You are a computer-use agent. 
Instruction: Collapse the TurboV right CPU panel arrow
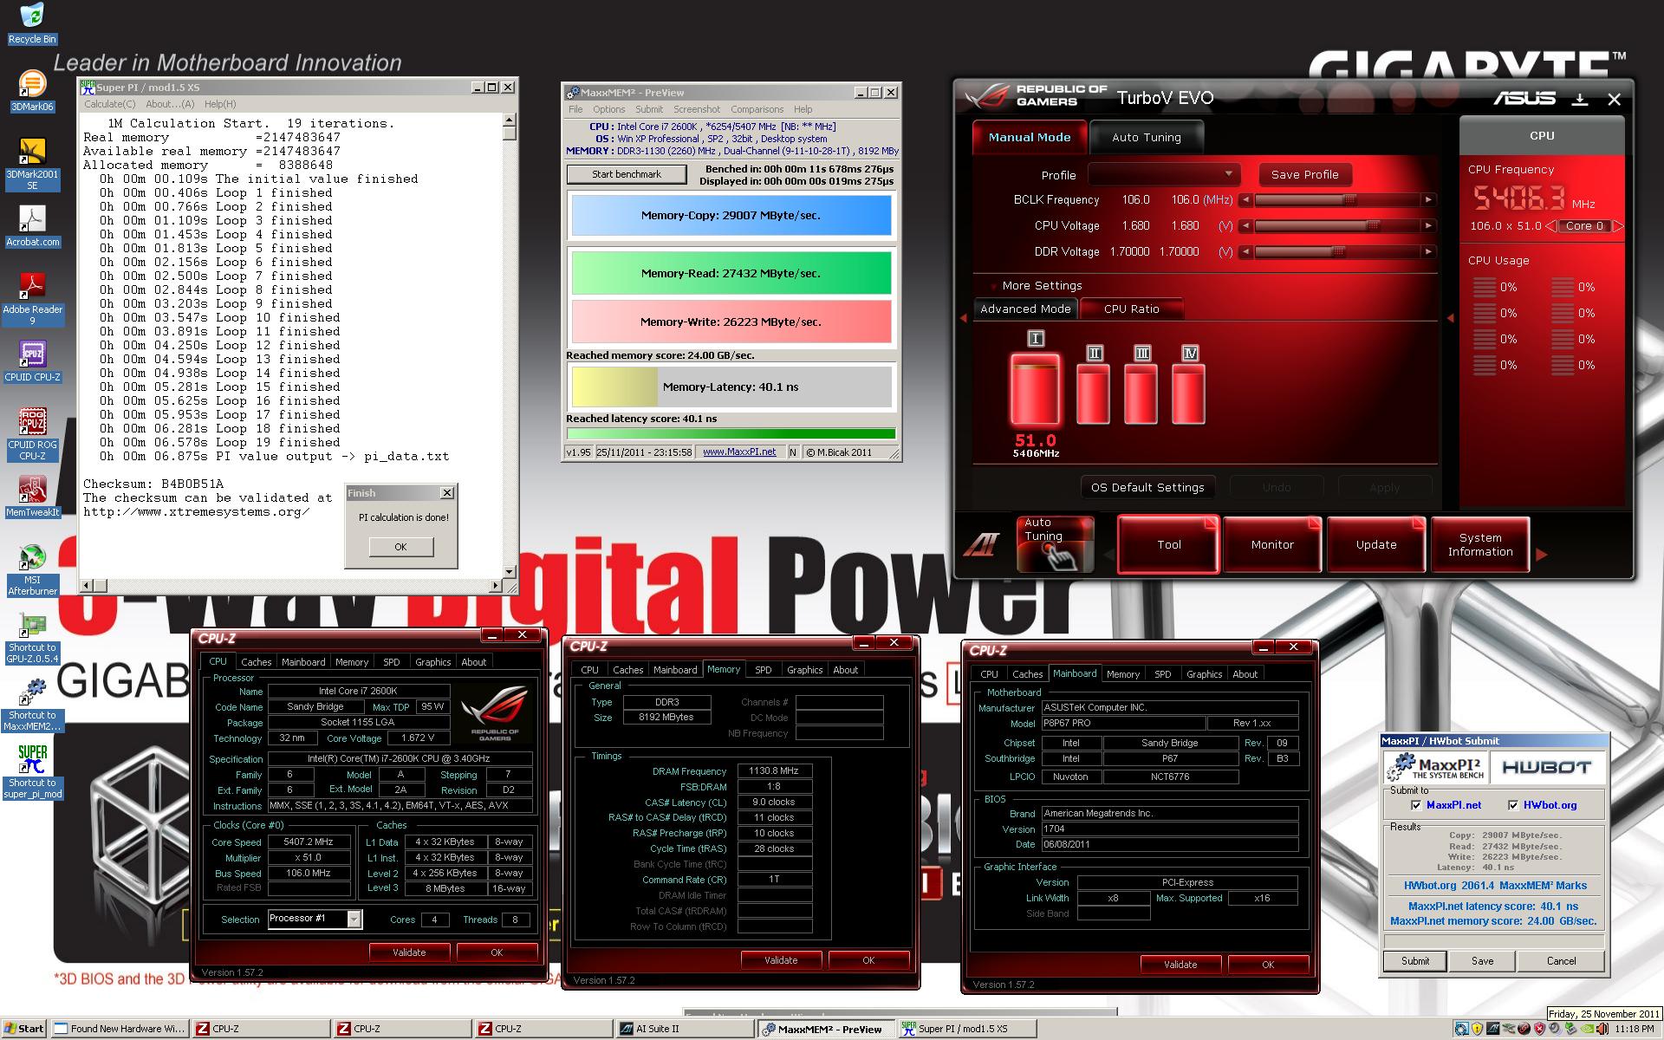pyautogui.click(x=1450, y=318)
